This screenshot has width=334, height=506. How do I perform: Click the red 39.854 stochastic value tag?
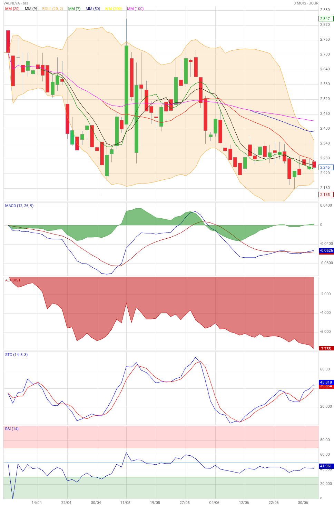326,386
